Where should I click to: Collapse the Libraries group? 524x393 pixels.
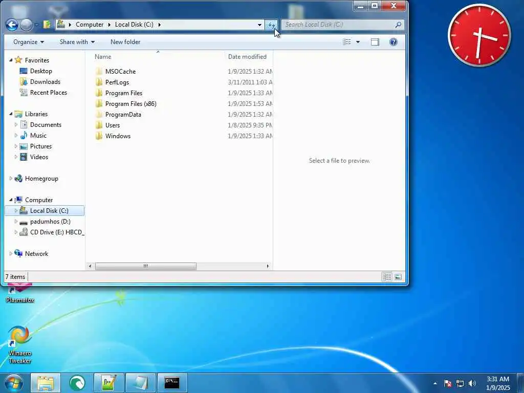pyautogui.click(x=11, y=114)
